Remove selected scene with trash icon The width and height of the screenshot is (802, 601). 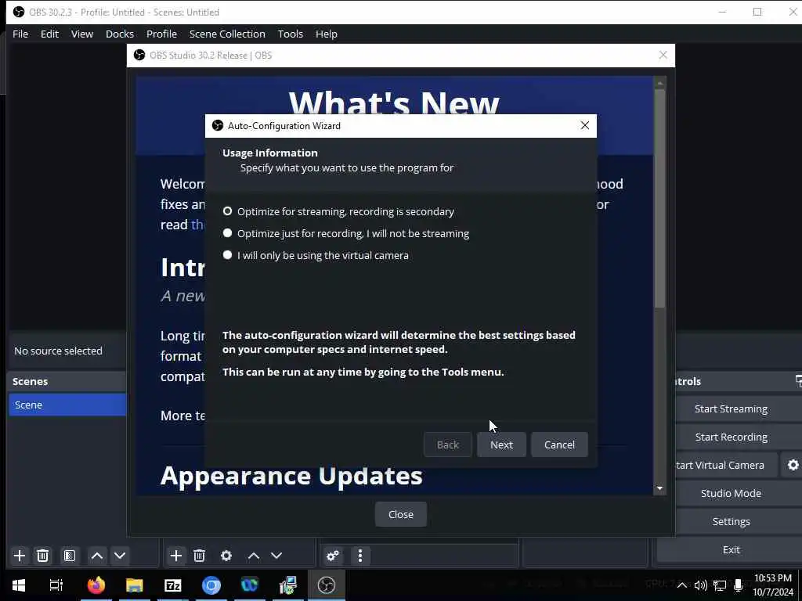click(x=43, y=556)
